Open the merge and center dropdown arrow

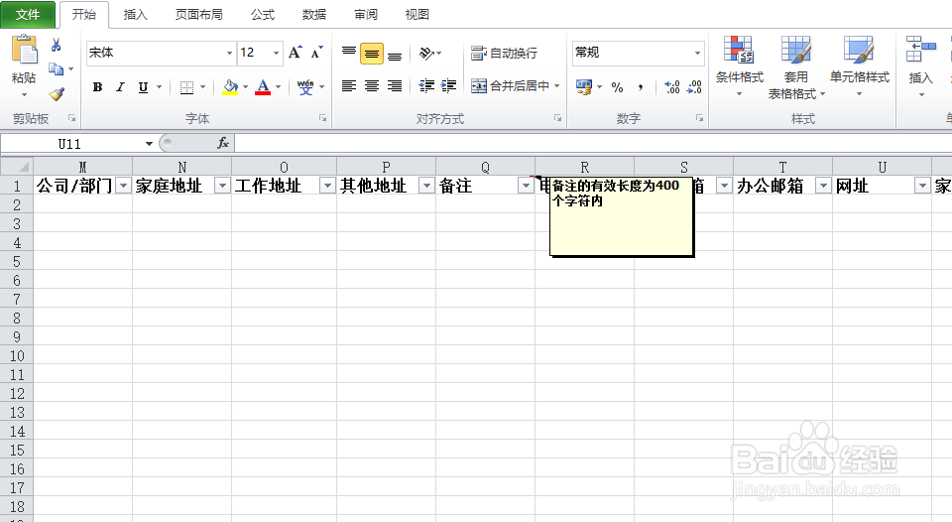(556, 86)
